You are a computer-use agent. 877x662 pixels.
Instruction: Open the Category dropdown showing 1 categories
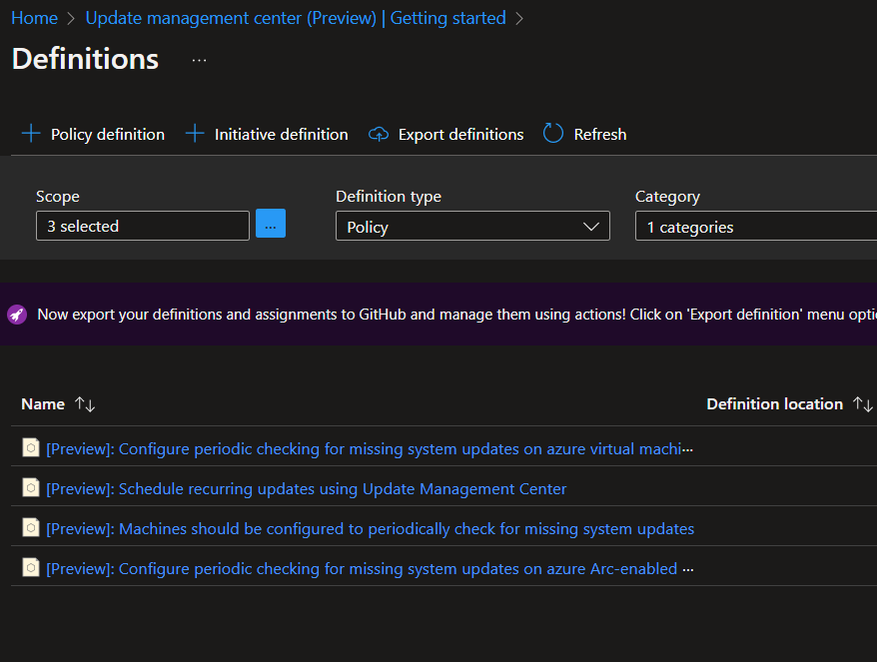tap(755, 227)
